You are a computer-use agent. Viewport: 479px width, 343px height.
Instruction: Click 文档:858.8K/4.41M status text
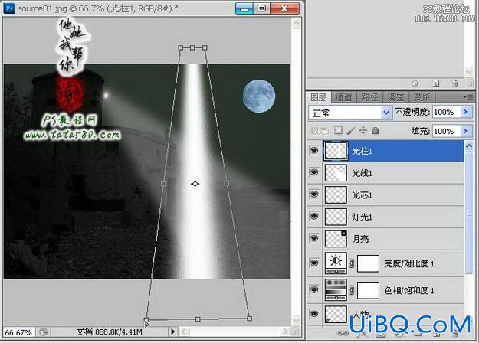pos(109,332)
